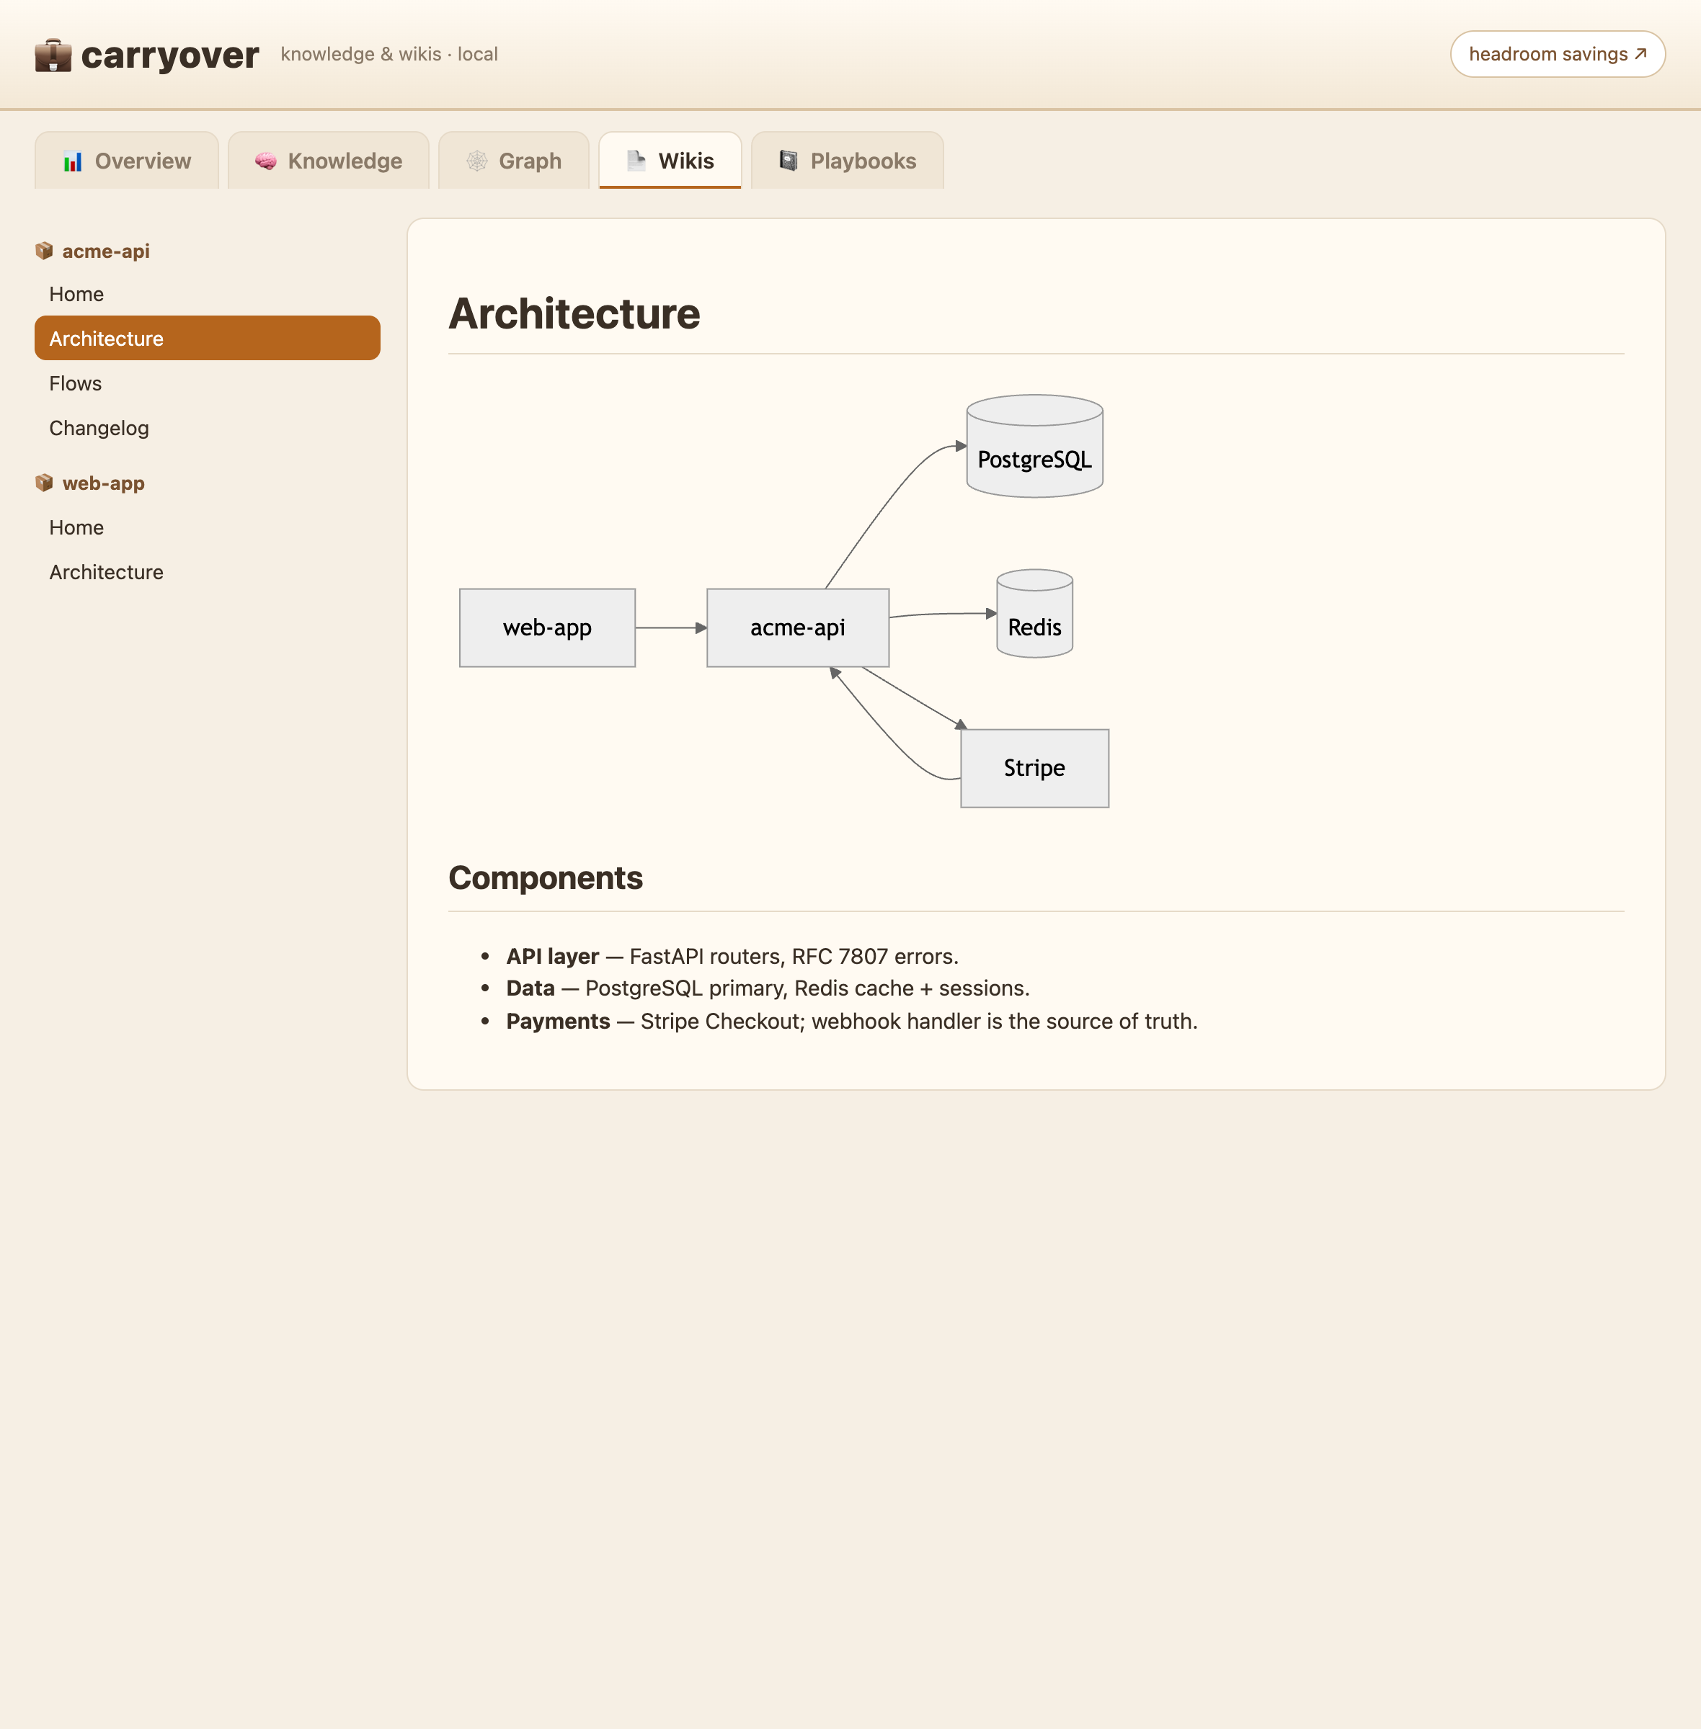Click the 'knowledge & wikis · local' subtitle
The image size is (1701, 1729).
point(389,55)
